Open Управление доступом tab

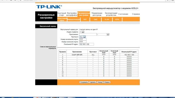click(x=97, y=14)
